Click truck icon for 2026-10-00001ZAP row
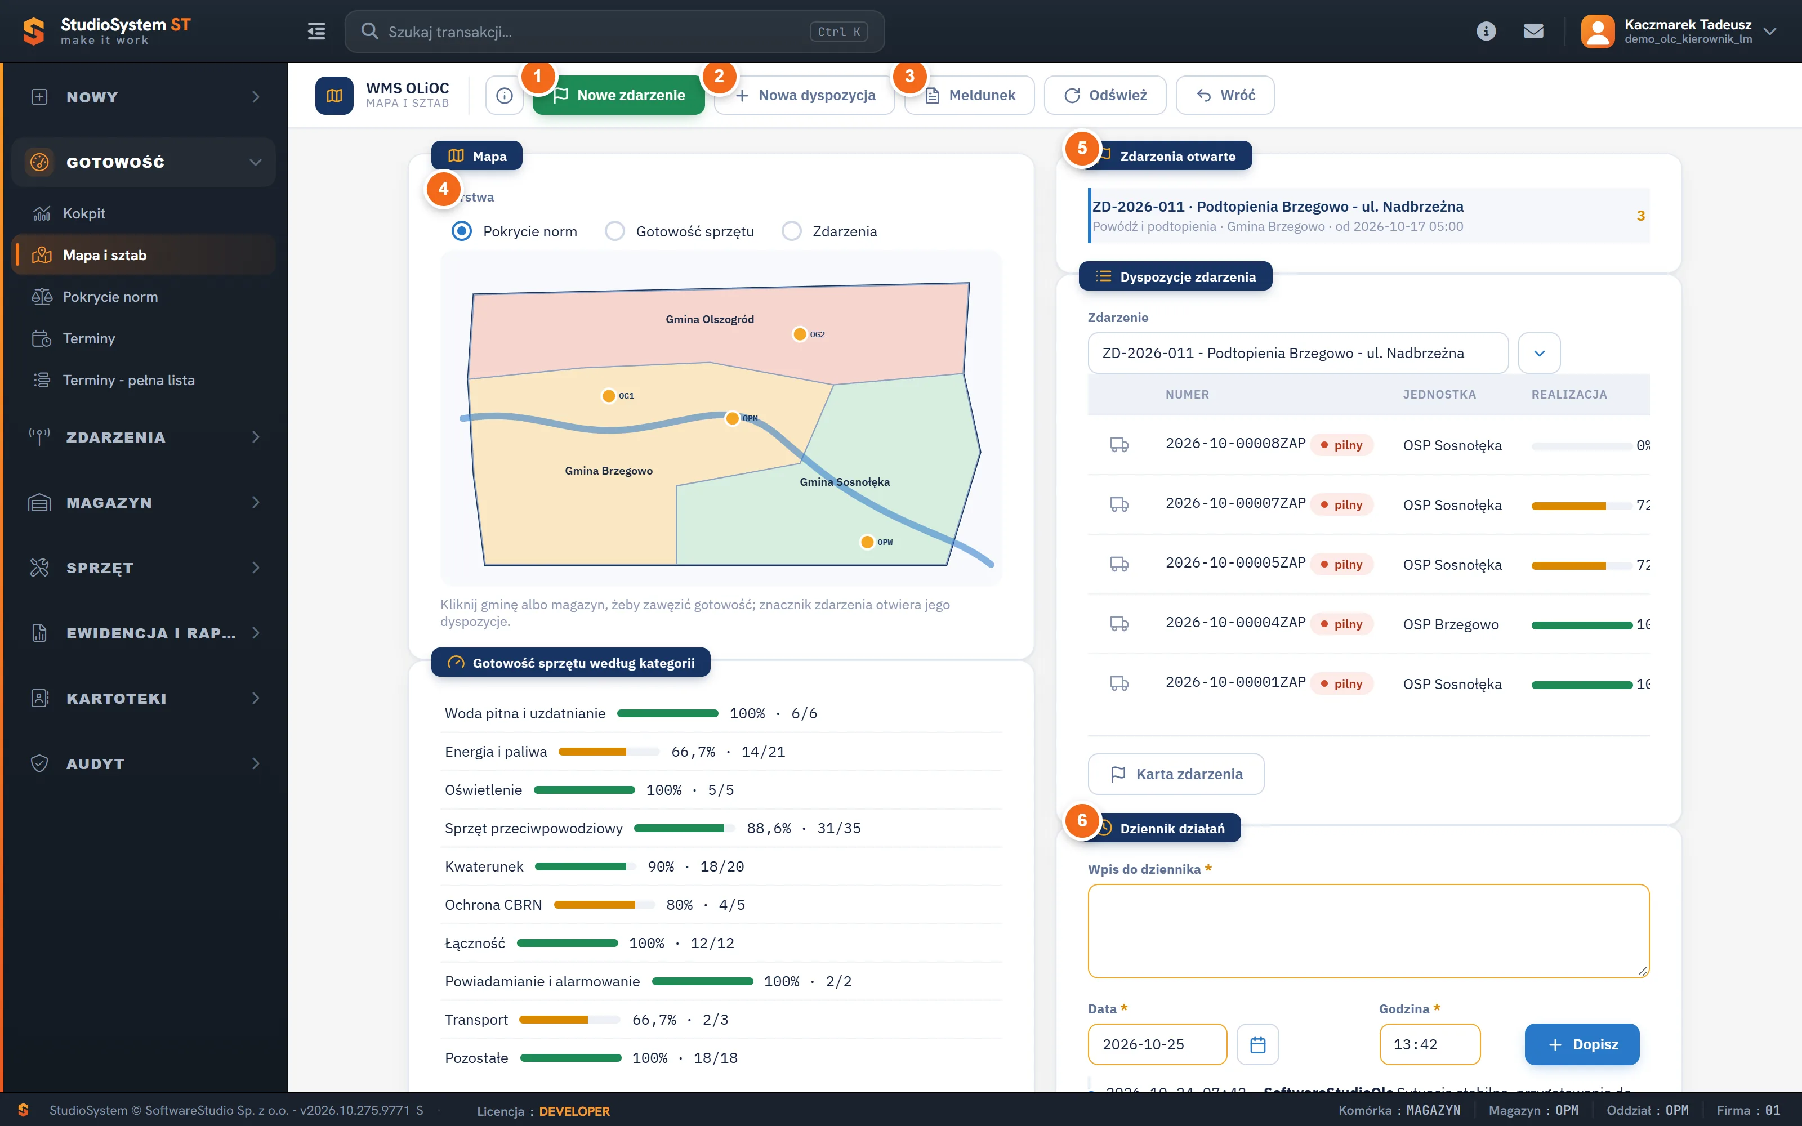This screenshot has width=1802, height=1126. coord(1119,683)
